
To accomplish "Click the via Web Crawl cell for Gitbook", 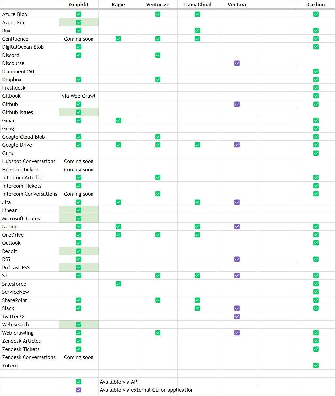I will click(x=79, y=96).
